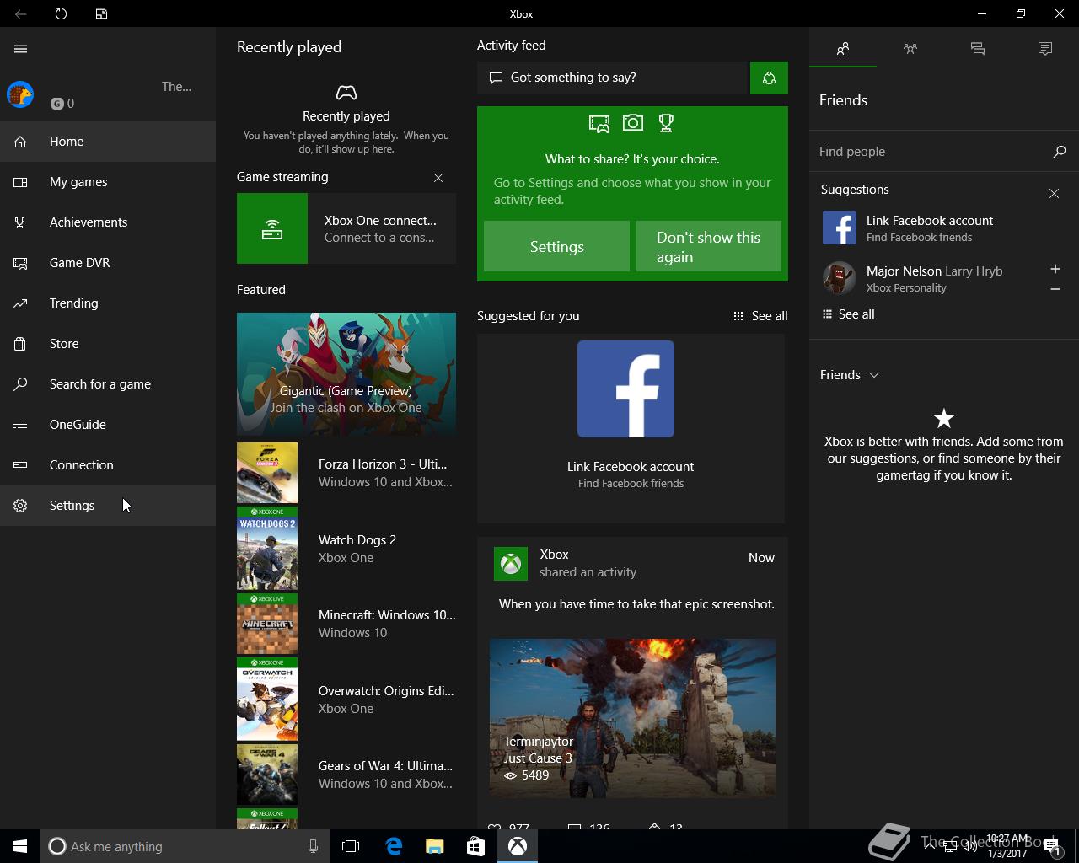The height and width of the screenshot is (863, 1079).
Task: Click the Xbox logo avatar in activity post
Action: click(511, 564)
